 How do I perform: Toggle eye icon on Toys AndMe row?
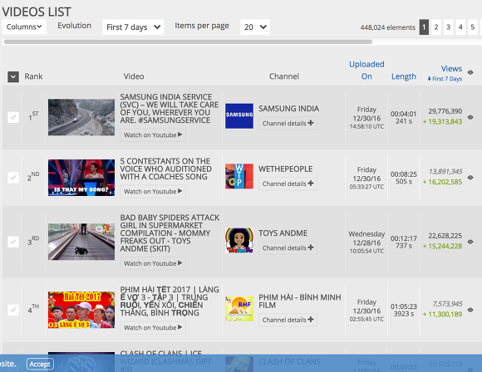coord(470,242)
